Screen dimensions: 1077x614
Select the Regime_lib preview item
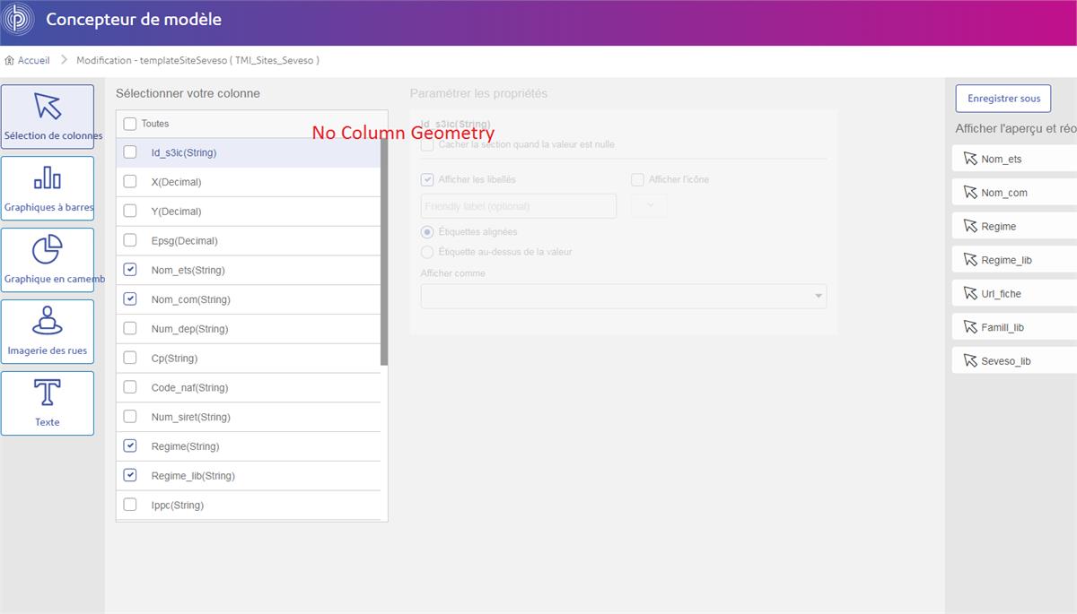point(1014,260)
